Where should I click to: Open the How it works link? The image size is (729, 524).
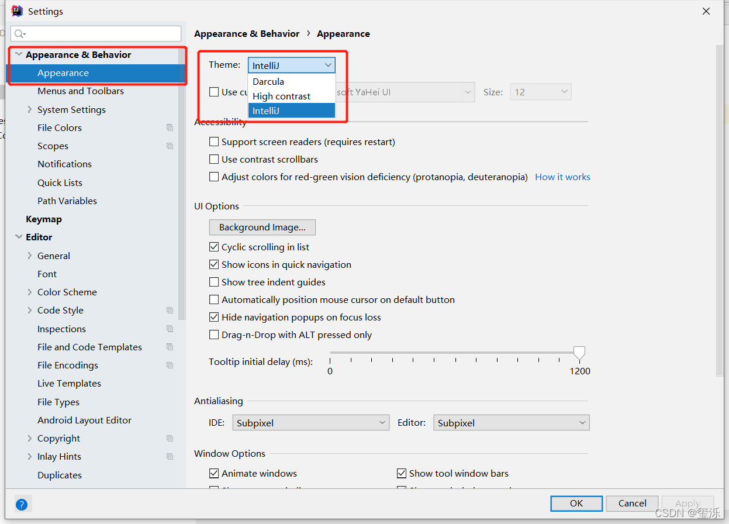click(x=562, y=177)
